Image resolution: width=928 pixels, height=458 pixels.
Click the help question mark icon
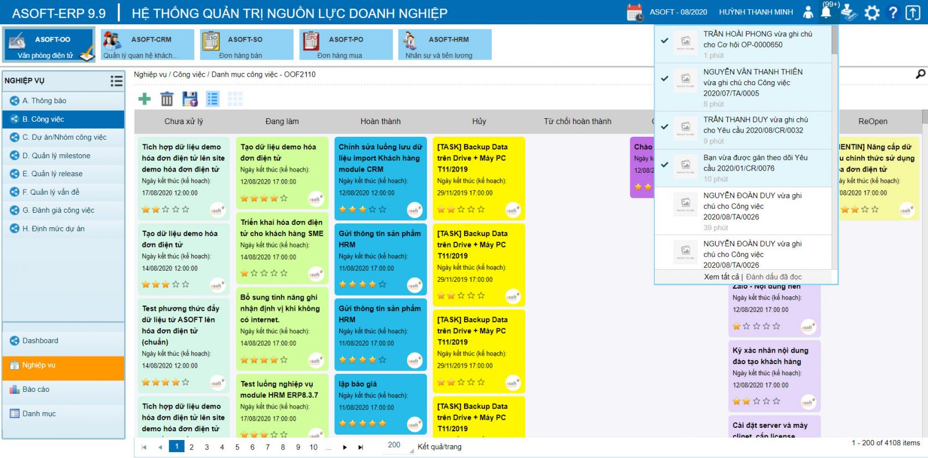893,12
